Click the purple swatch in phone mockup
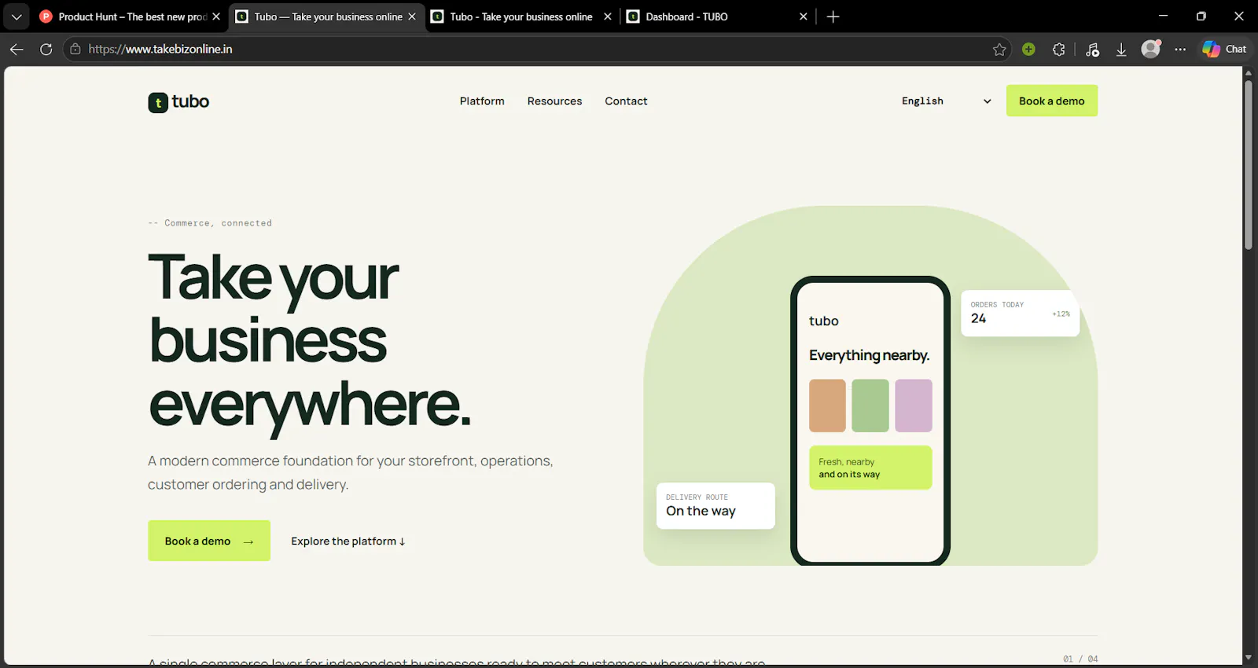1258x668 pixels. click(914, 406)
